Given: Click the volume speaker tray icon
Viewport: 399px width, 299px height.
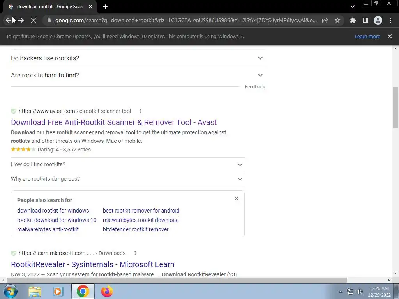Looking at the screenshot, I should [x=360, y=292].
